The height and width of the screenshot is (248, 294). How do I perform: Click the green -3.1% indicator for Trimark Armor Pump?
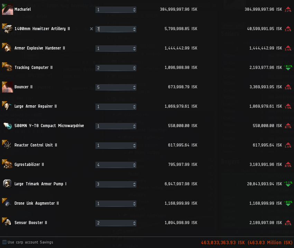click(288, 184)
